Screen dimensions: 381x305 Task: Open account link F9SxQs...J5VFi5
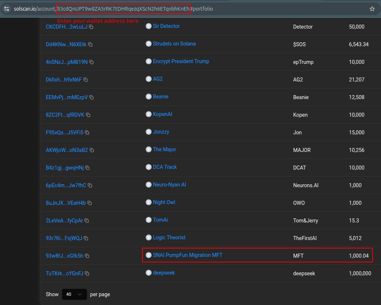point(64,132)
